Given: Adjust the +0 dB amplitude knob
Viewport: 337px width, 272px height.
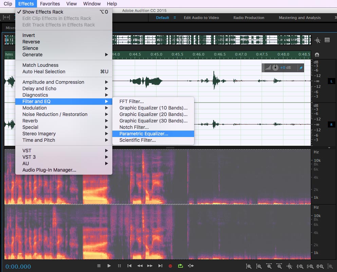Looking at the screenshot, I should (275, 68).
